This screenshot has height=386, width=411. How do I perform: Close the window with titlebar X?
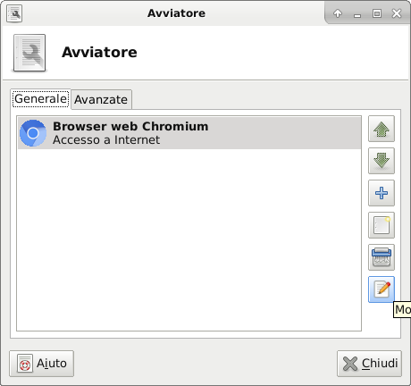pos(397,13)
